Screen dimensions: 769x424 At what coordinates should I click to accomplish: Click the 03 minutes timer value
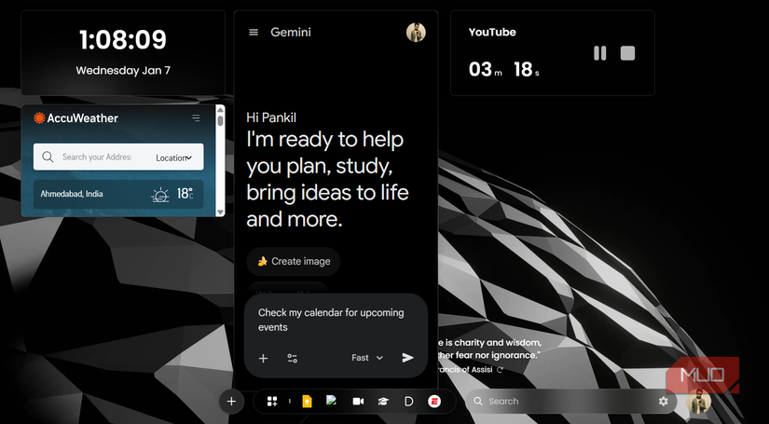480,70
